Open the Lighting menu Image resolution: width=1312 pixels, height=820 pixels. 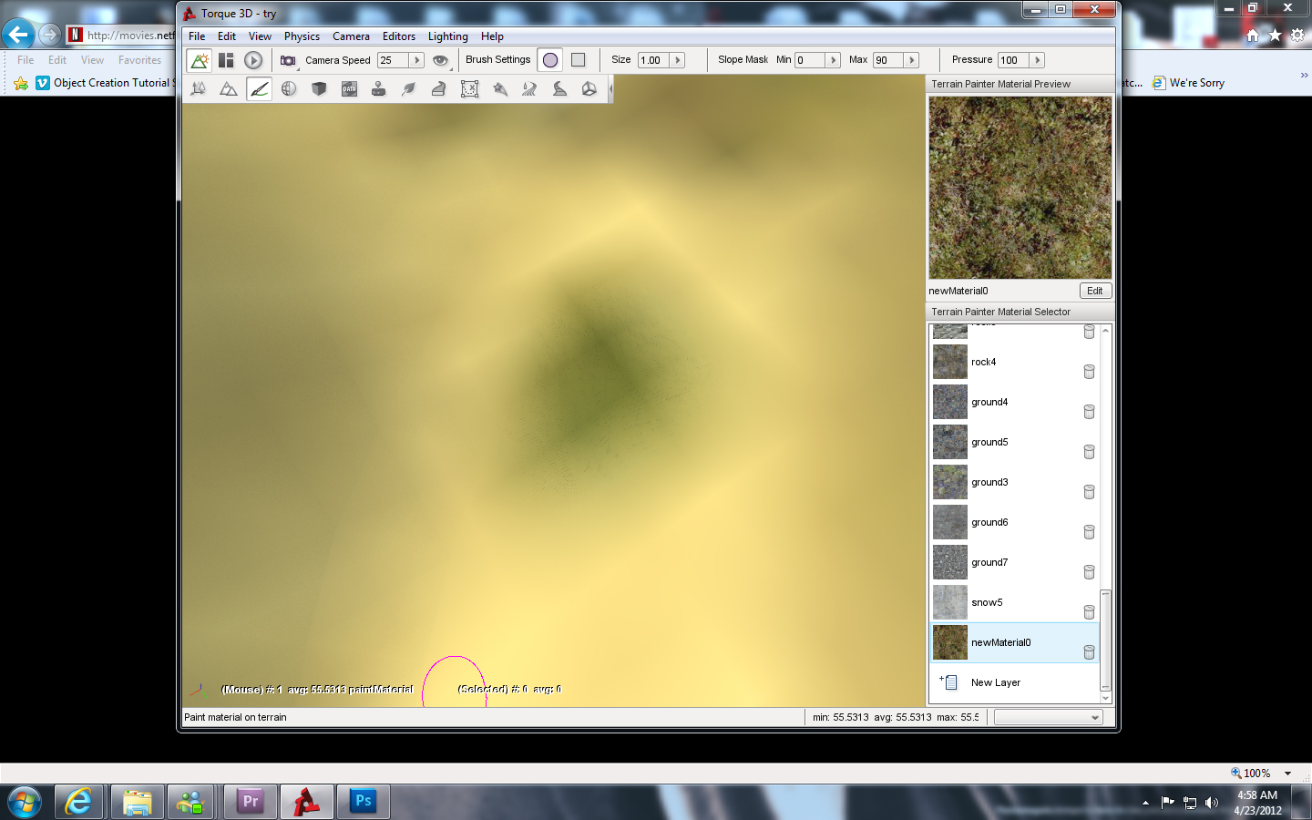pos(447,36)
